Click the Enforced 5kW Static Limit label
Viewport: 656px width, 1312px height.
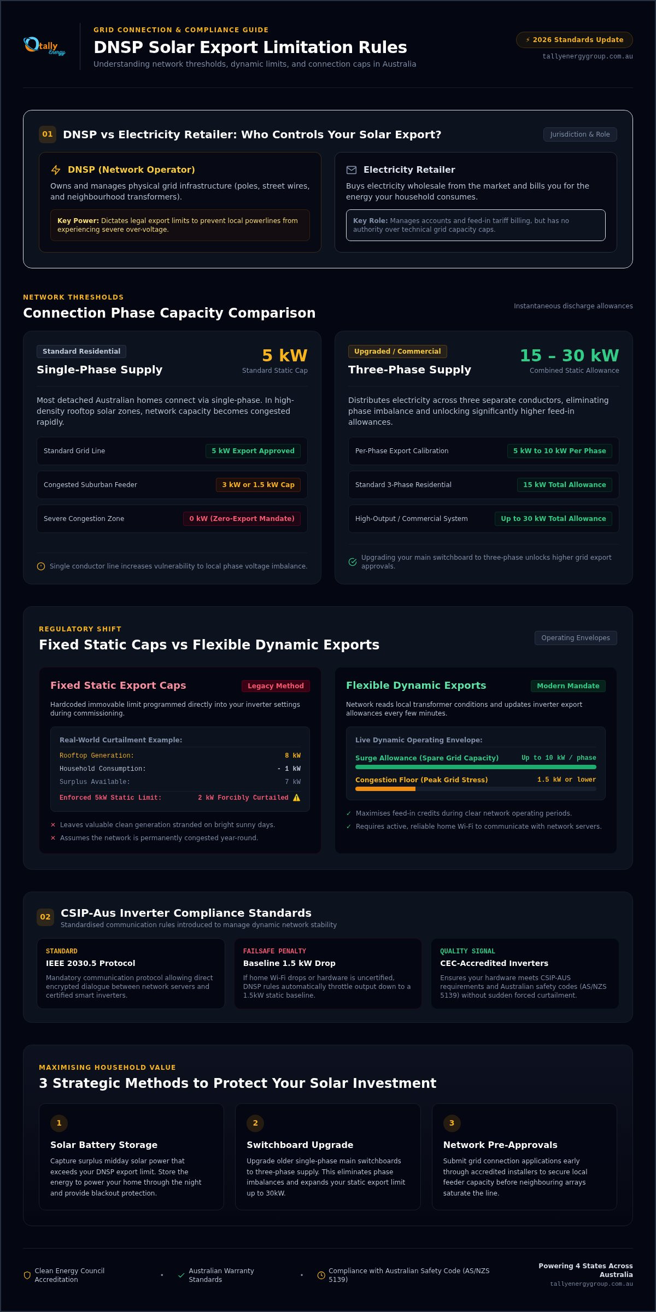[x=110, y=798]
